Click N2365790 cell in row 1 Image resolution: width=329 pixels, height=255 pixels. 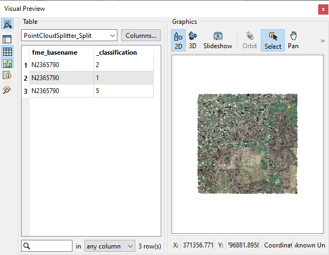(62, 65)
